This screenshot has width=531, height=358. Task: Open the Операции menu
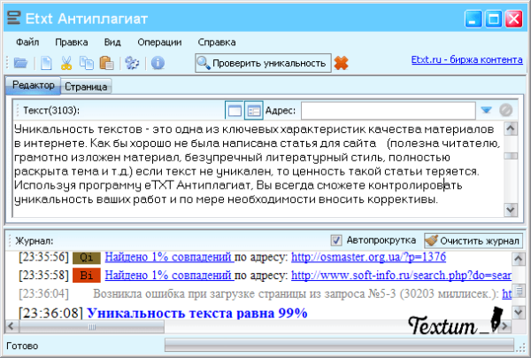(159, 42)
